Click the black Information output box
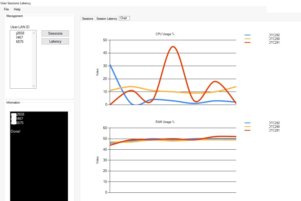Viewport: 301px width, 201px height. 39,156
